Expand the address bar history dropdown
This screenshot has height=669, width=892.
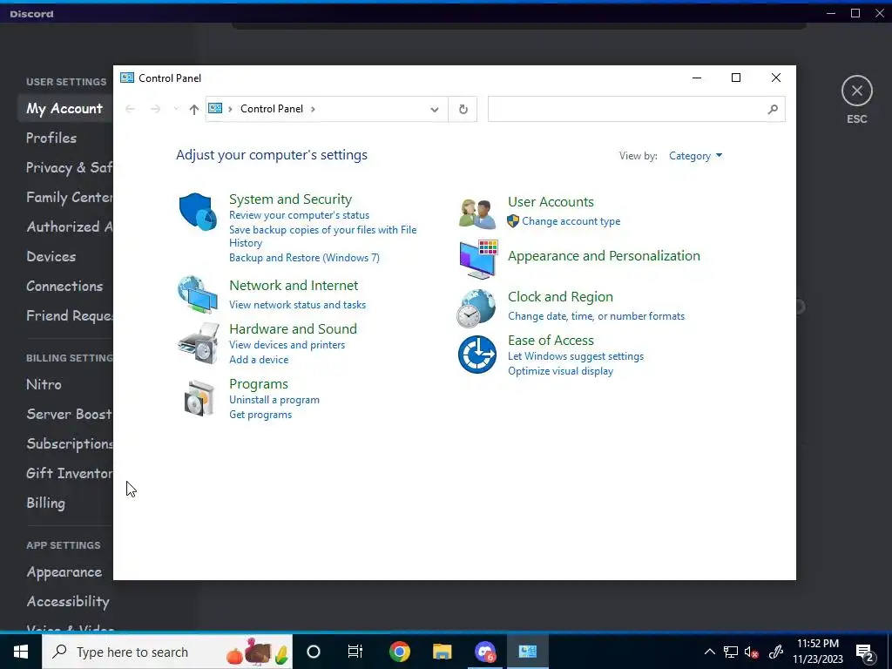(x=435, y=109)
